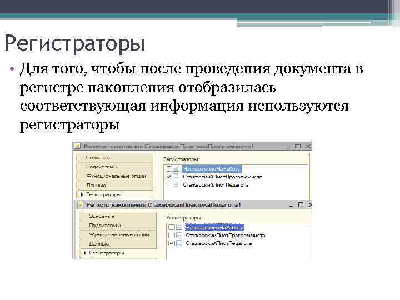The height and width of the screenshot is (300, 400).
Task: Click document icon beside СтажерскийЛистПрограммиста in Педагога1 window
Action: coord(179,235)
